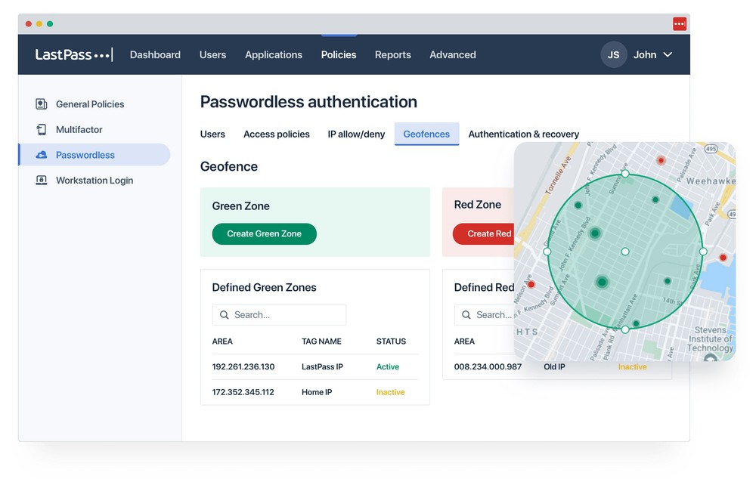Viewport: 756px width, 482px height.
Task: Select the Access policies tab
Action: pos(276,134)
